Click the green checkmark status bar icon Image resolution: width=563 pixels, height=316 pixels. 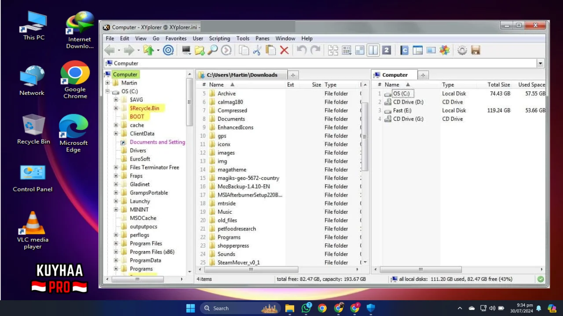point(541,279)
